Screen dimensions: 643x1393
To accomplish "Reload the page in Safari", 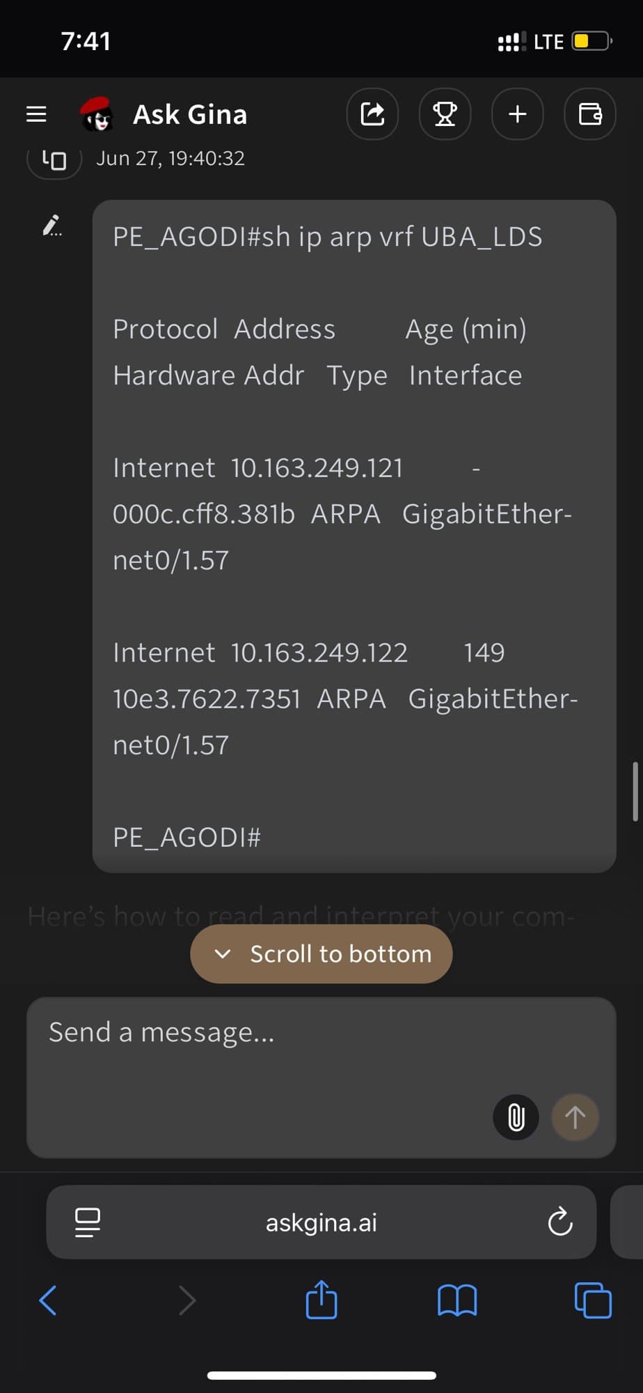I will tap(559, 1222).
